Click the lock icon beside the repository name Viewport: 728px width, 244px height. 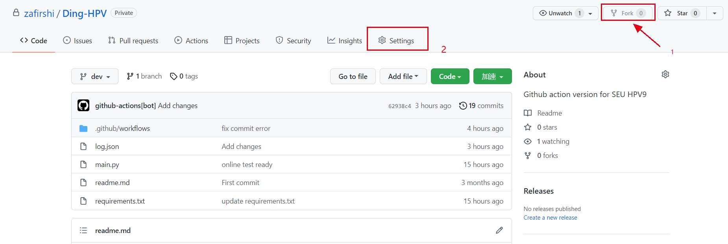(x=16, y=13)
